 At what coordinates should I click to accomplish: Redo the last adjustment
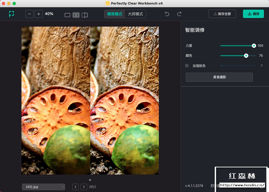179,14
